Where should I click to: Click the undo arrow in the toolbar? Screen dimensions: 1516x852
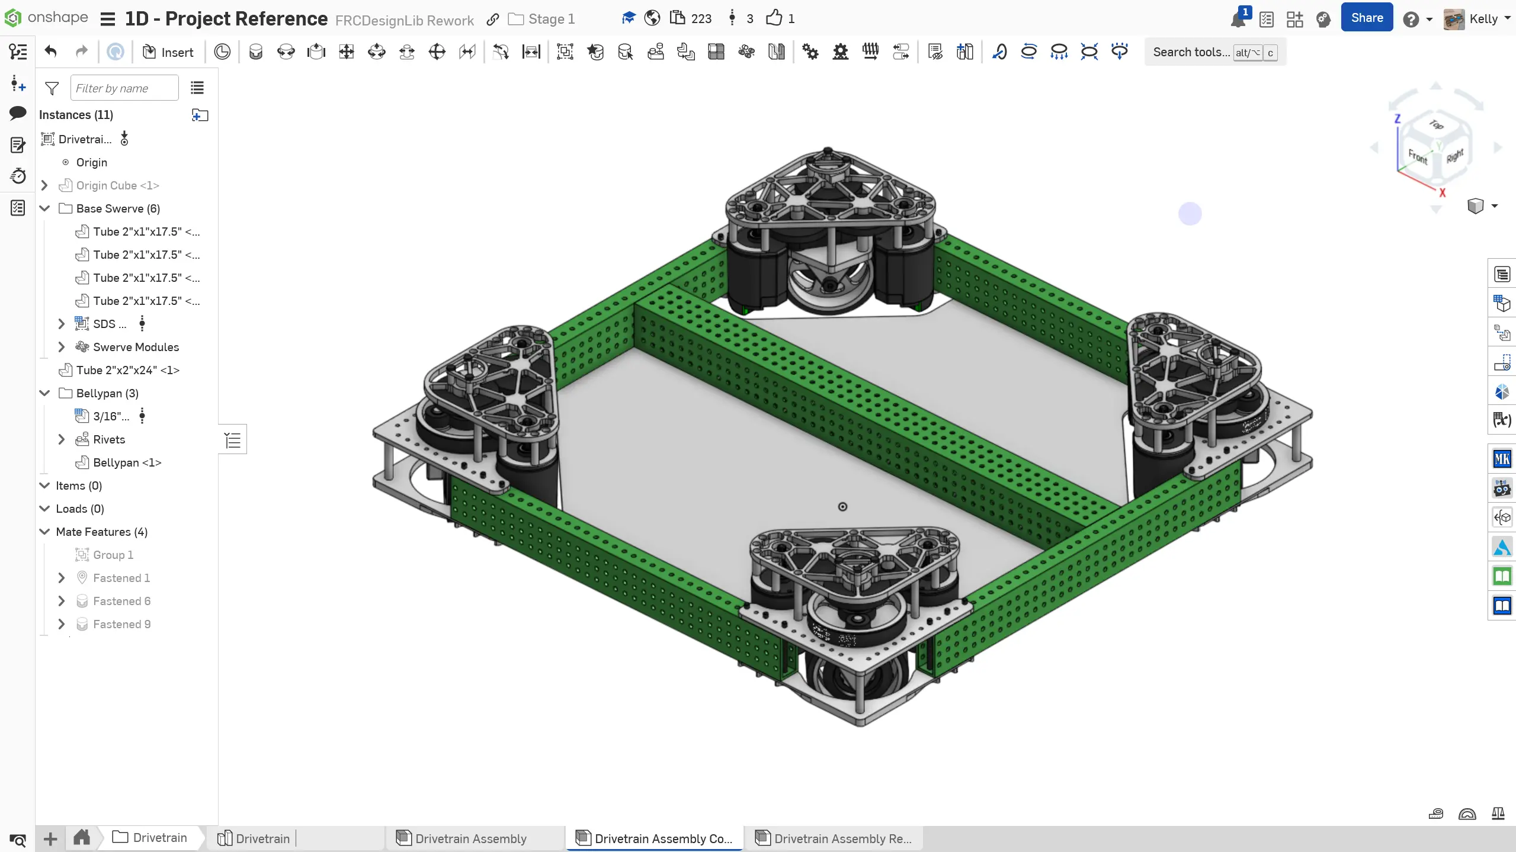pyautogui.click(x=51, y=52)
